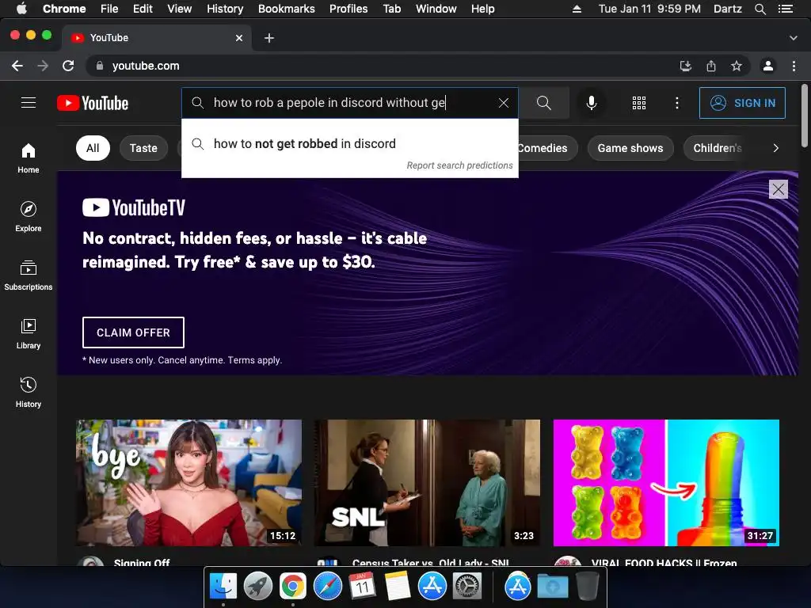Select the Comedies filter chip
Viewport: 811px width, 608px height.
tap(546, 148)
